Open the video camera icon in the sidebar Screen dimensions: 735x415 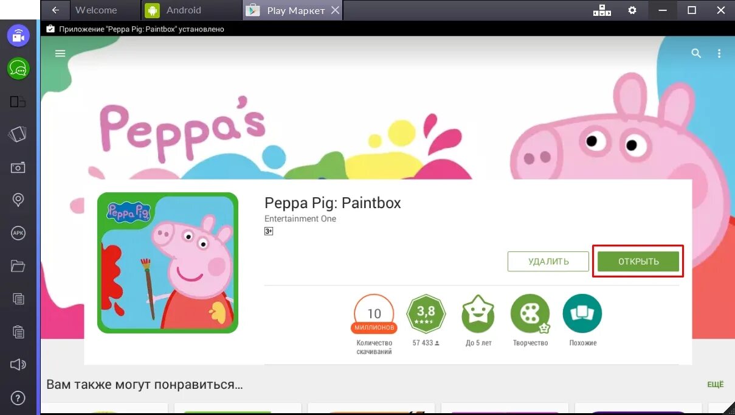pos(18,36)
